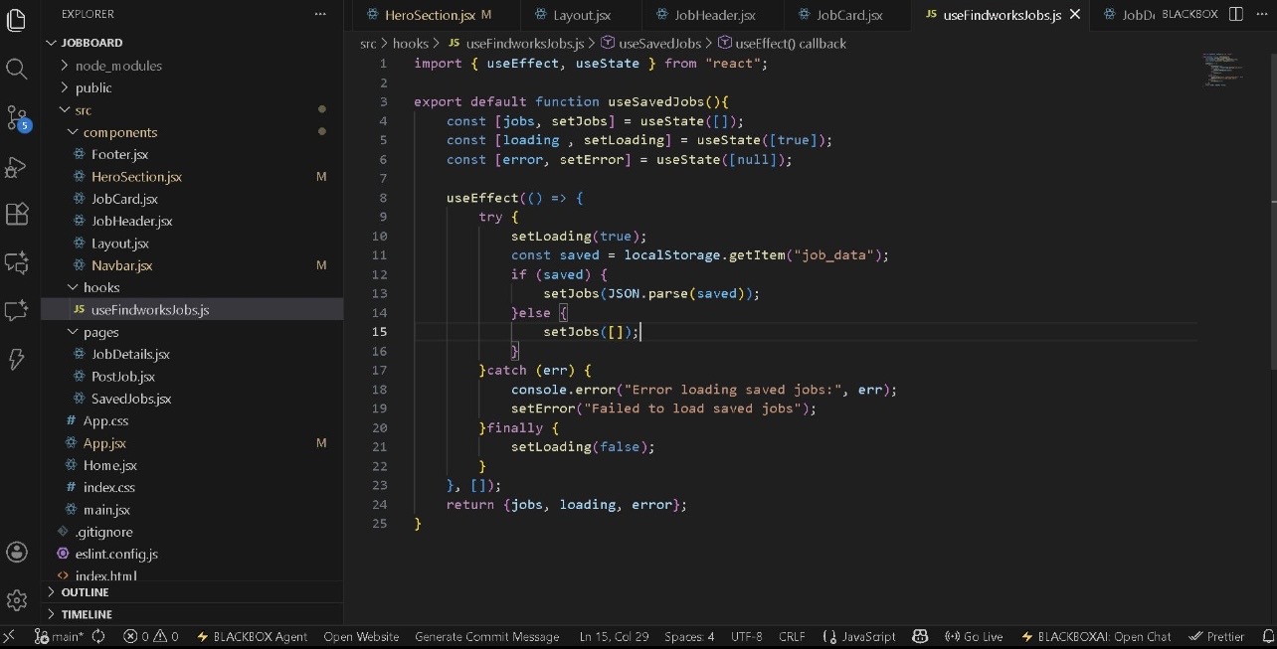Click the Ln 15, Col 29 indicator
1277x649 pixels.
point(614,636)
